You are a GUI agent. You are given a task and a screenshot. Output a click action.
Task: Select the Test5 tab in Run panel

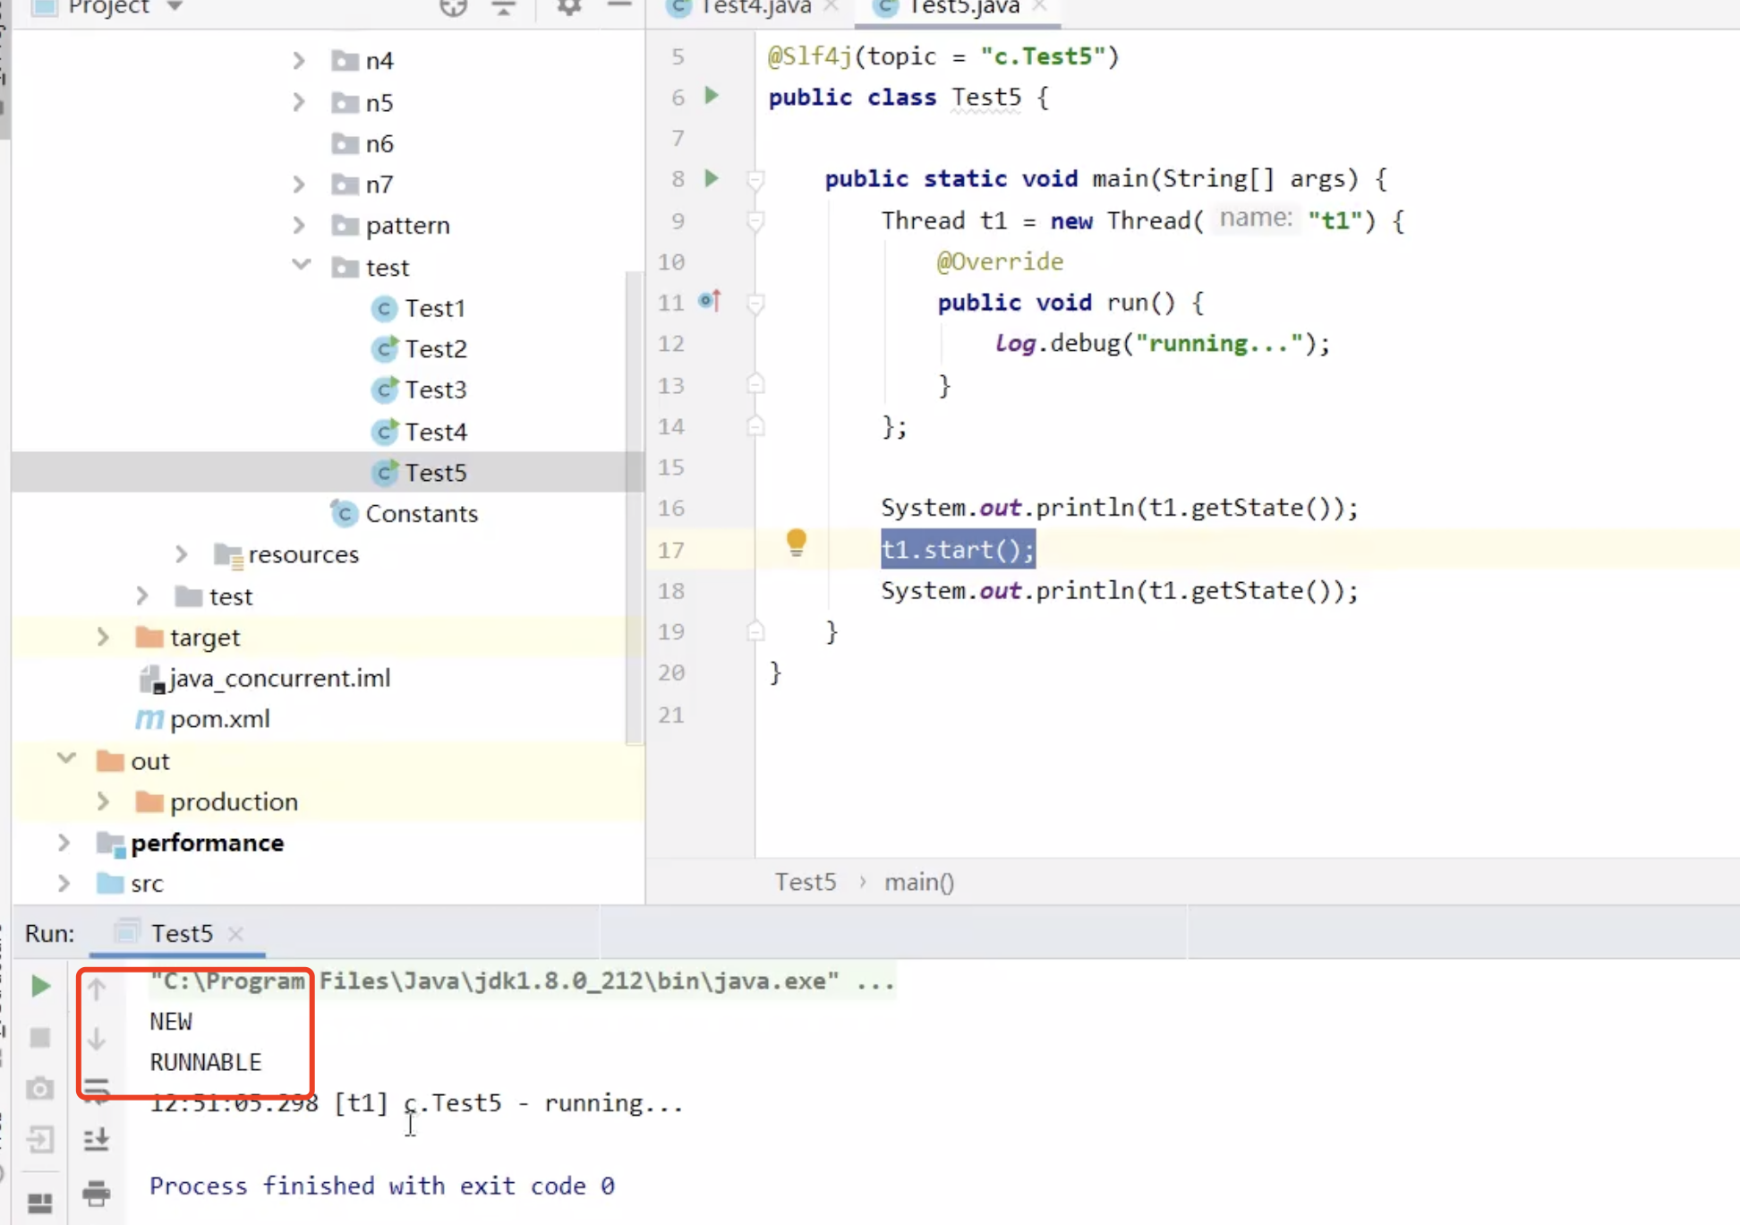[x=181, y=933]
